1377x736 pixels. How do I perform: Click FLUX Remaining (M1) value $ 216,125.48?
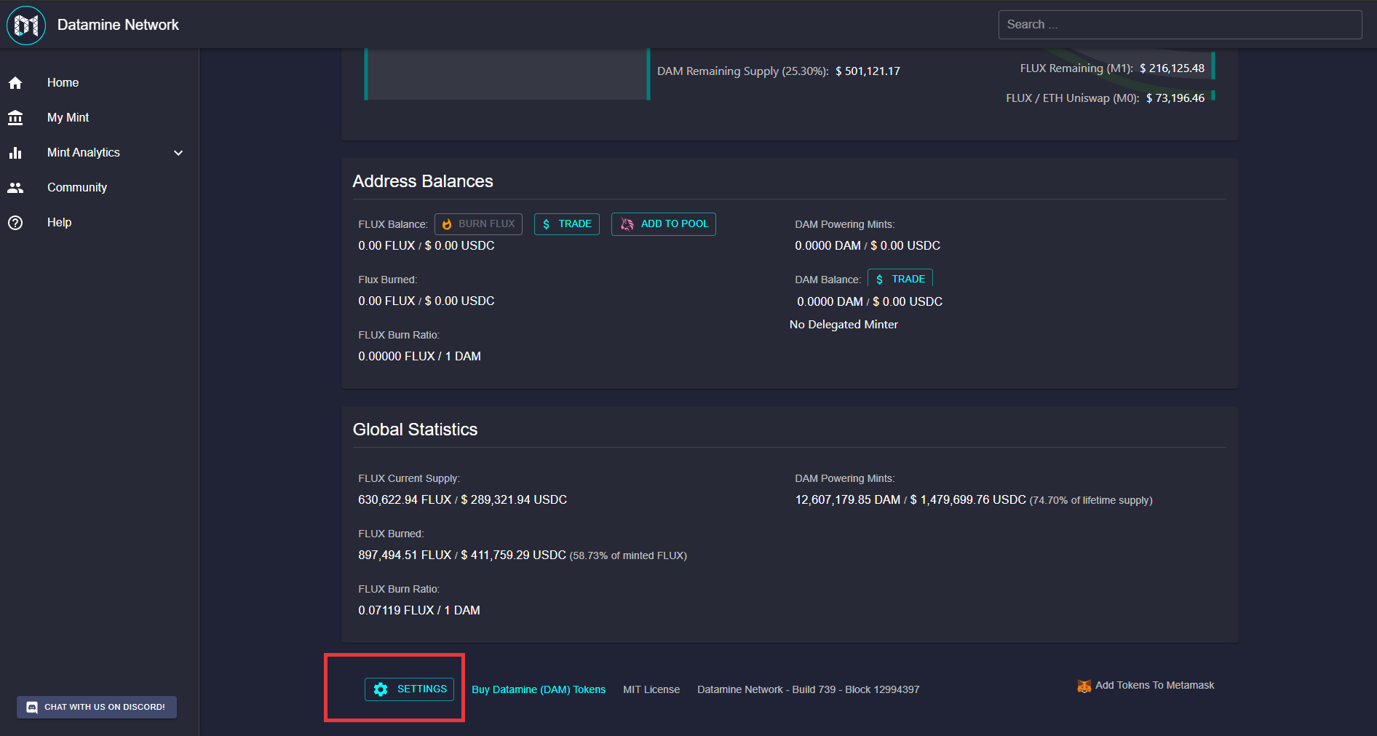point(1172,68)
